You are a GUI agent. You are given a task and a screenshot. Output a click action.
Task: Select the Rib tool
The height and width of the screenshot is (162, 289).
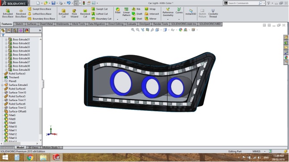click(136, 9)
